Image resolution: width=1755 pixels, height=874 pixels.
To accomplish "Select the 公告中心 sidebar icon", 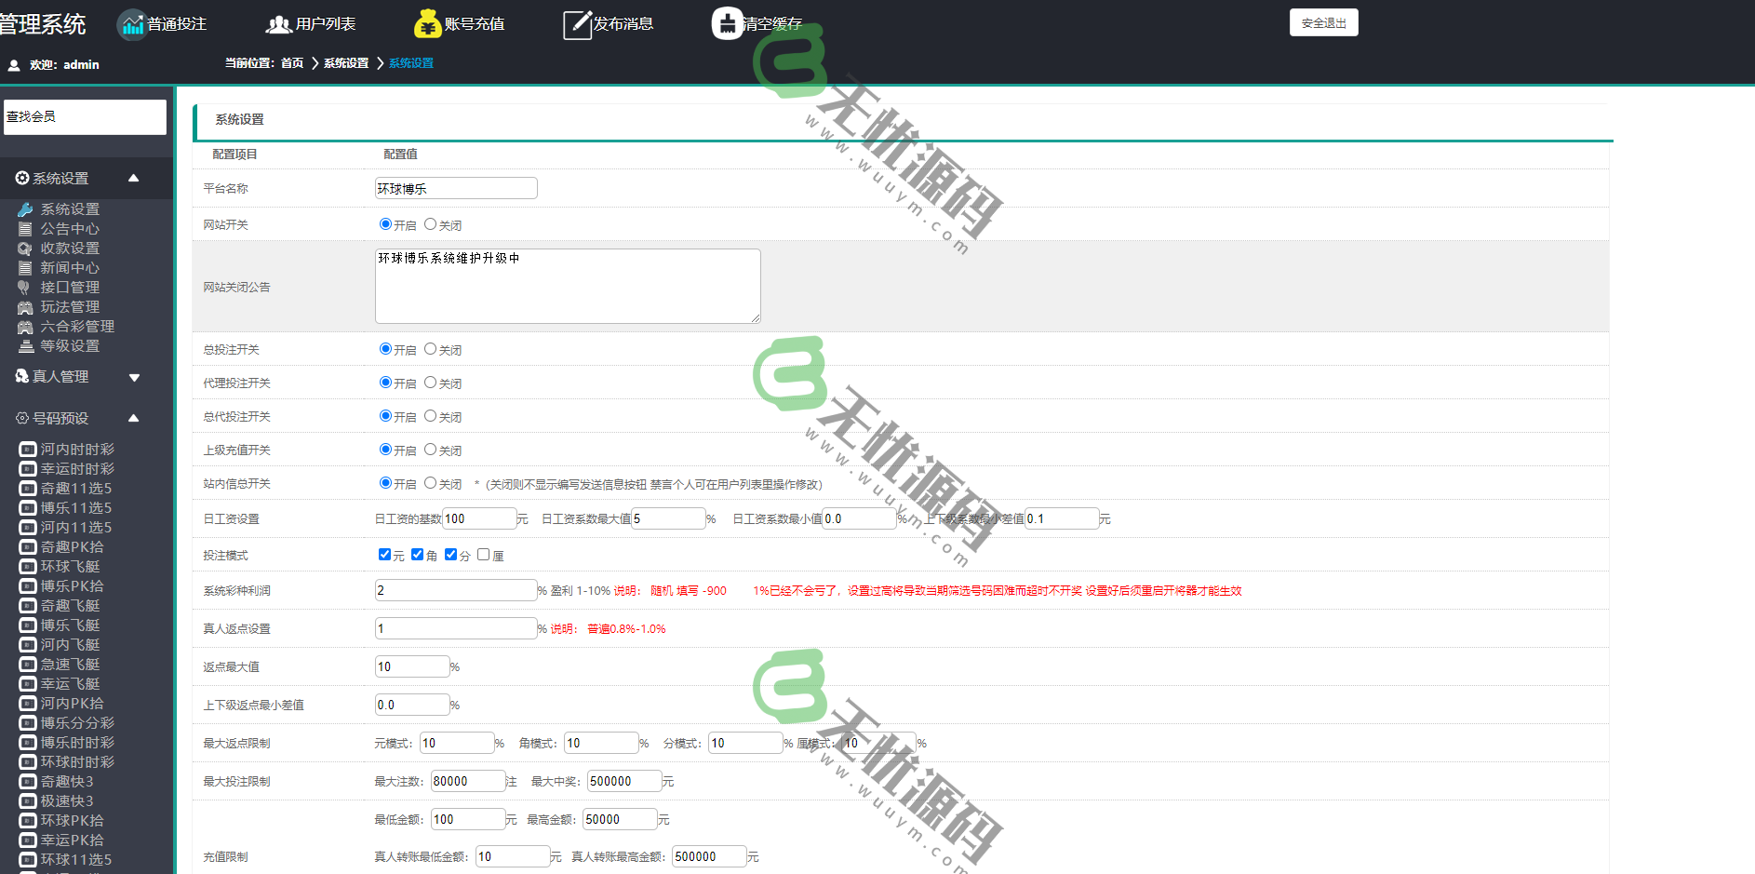I will (26, 228).
